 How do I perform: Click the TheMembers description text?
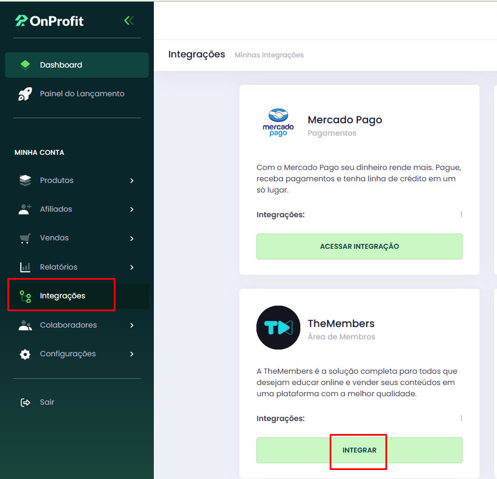click(x=357, y=382)
